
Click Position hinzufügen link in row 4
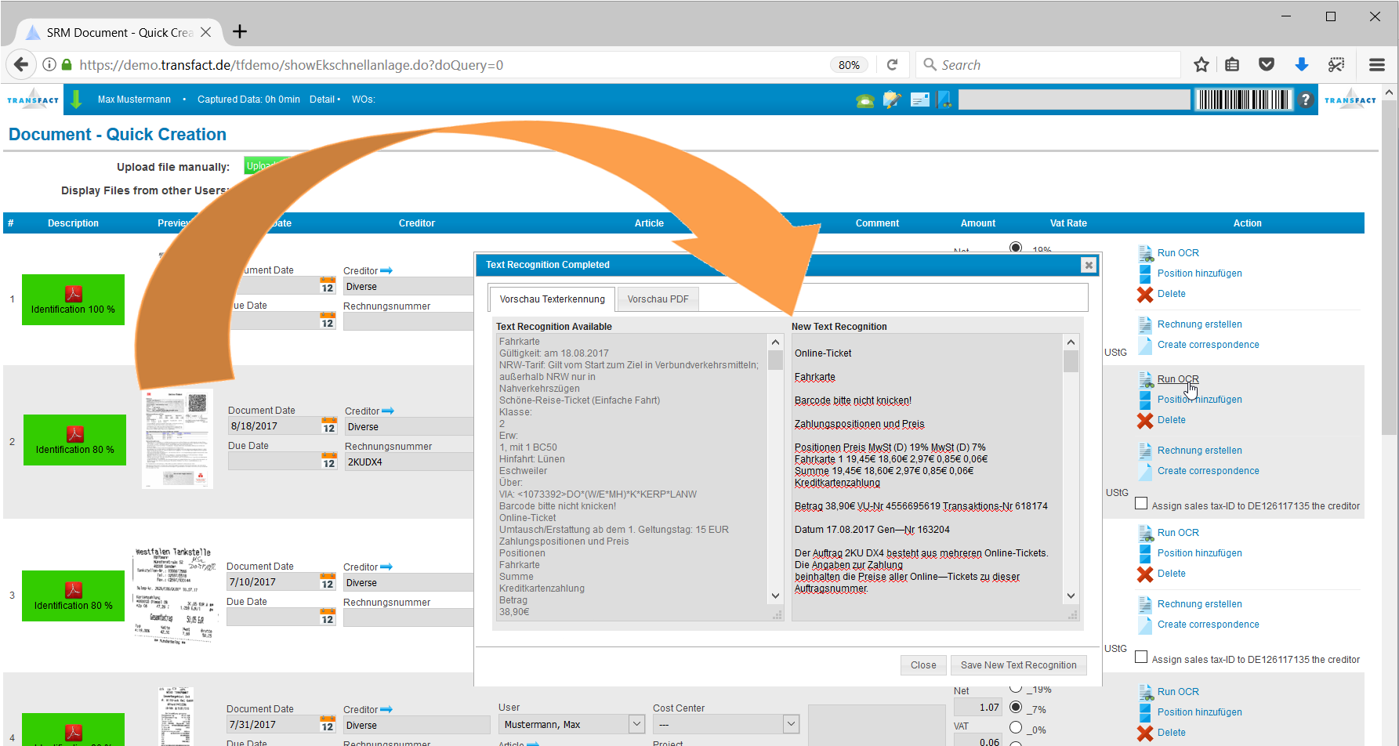pos(1199,712)
